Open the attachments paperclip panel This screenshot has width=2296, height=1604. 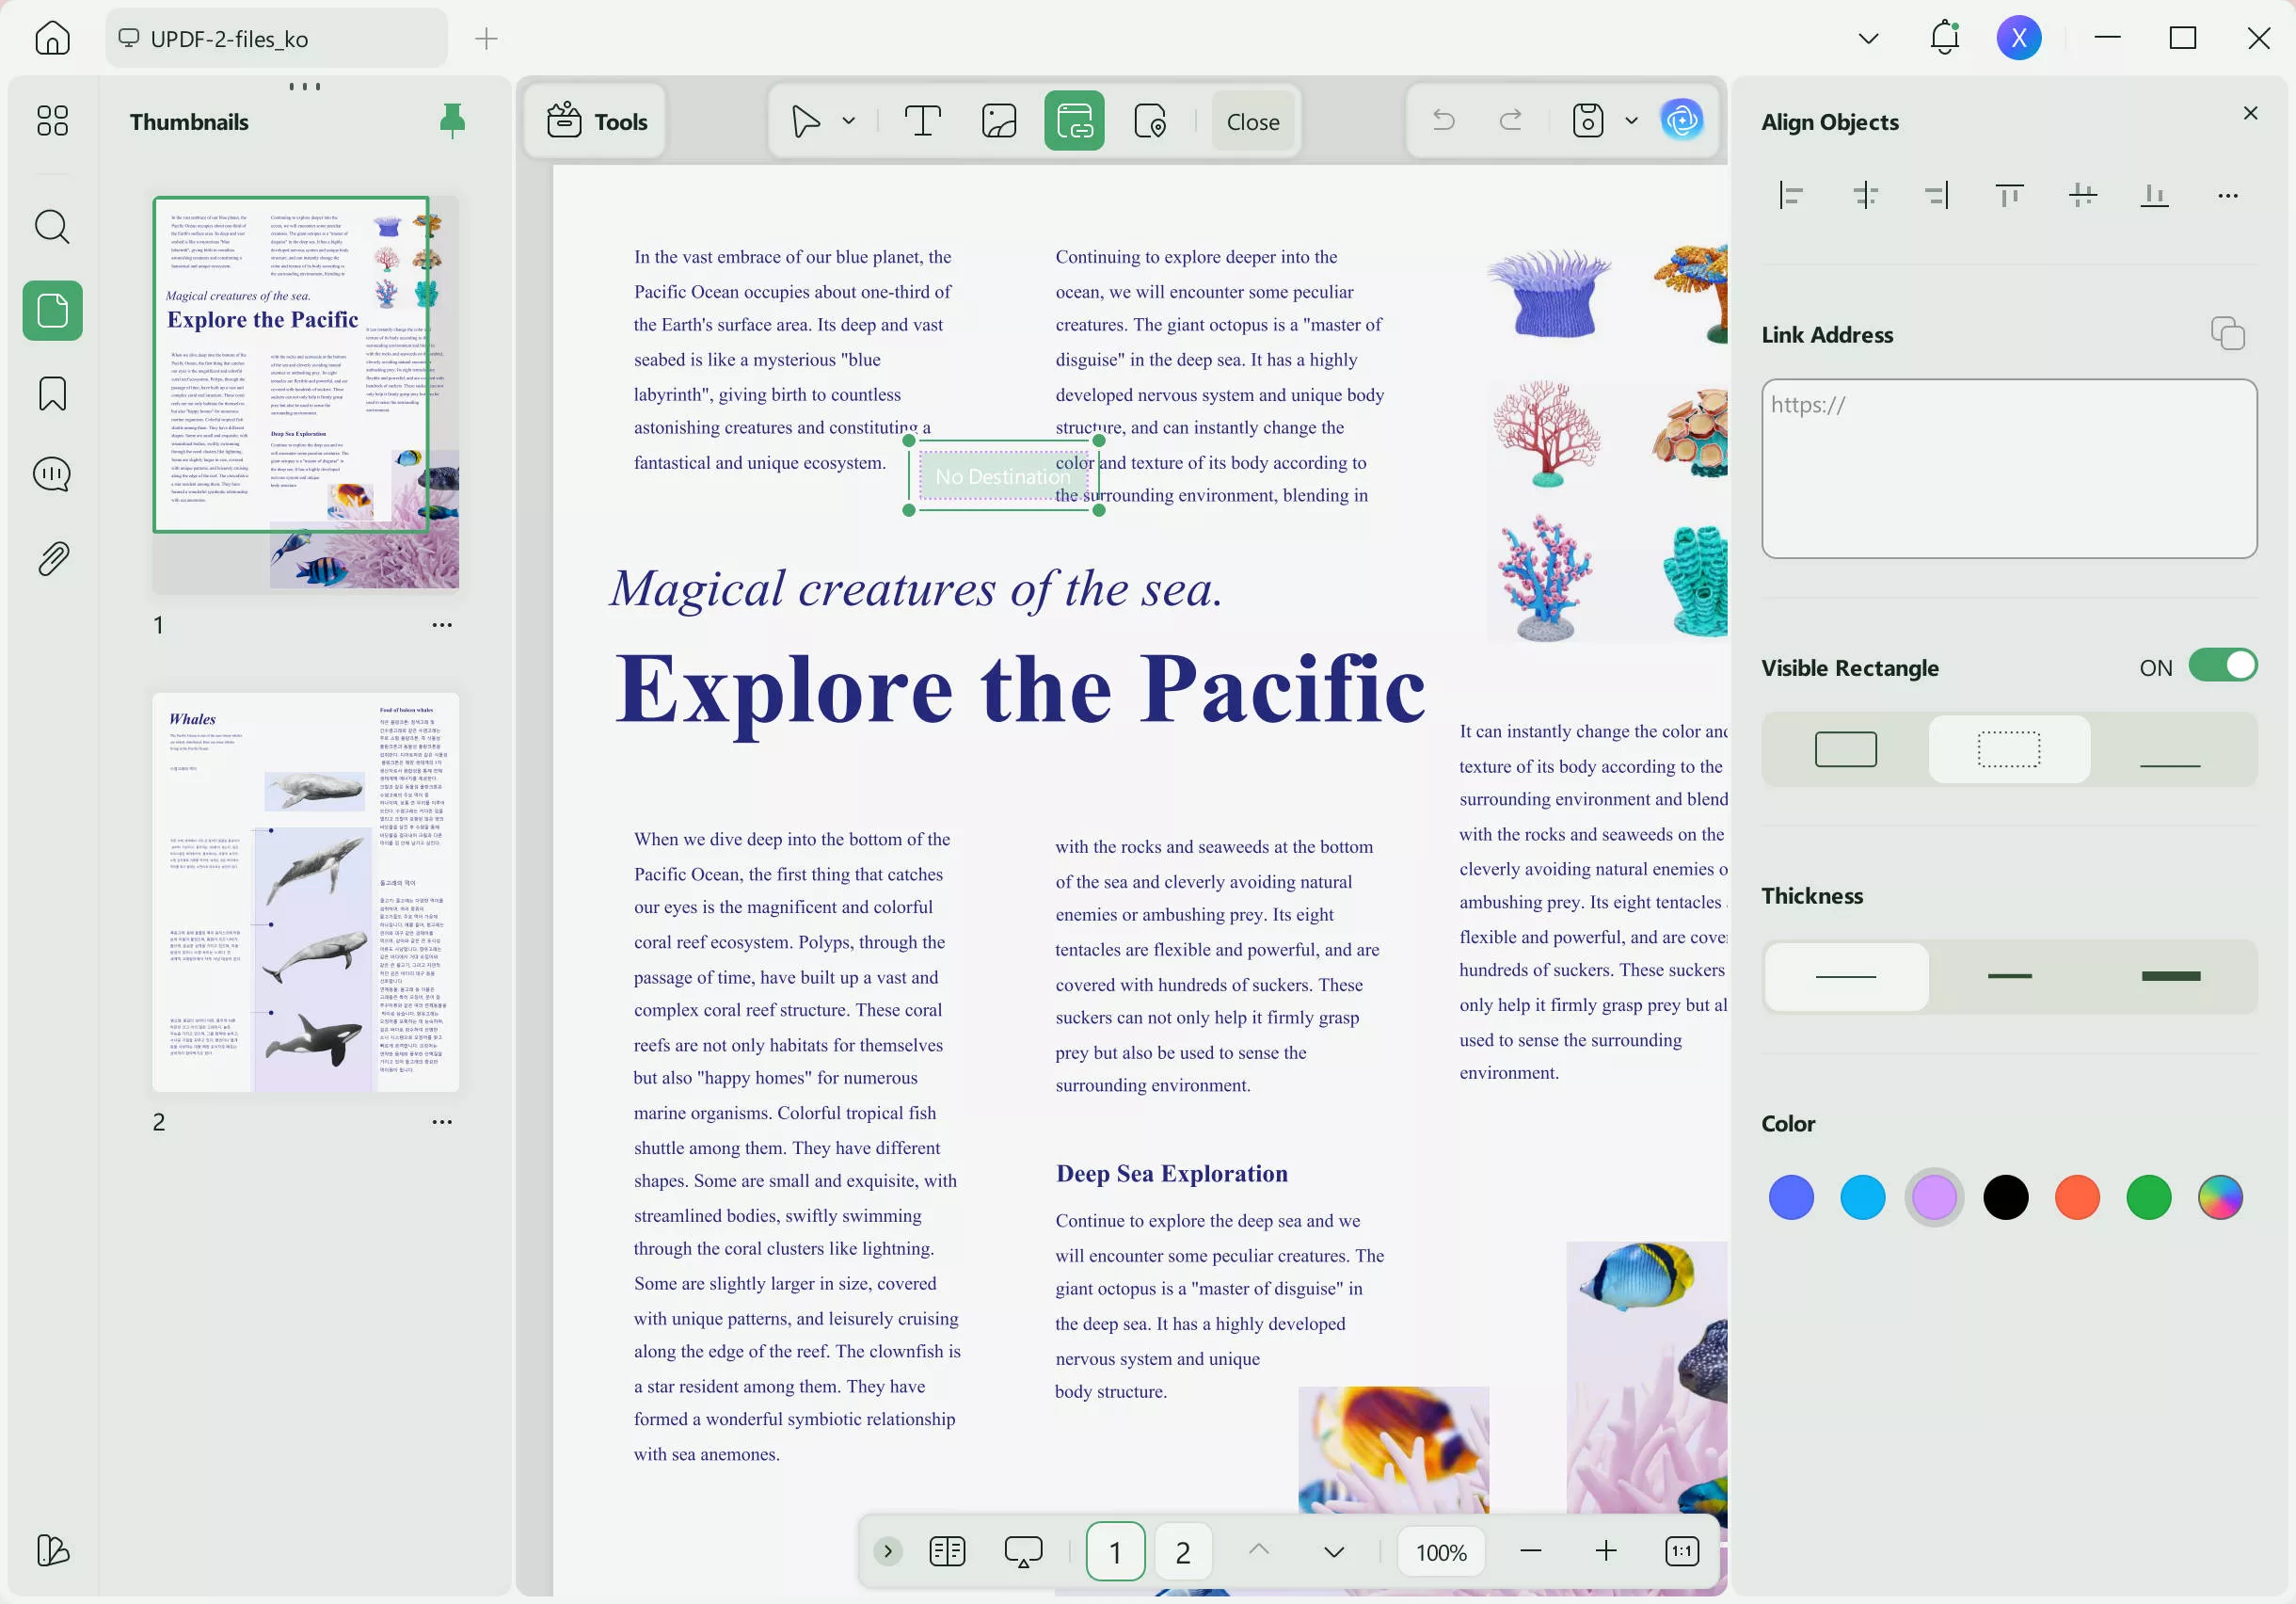pos(52,558)
